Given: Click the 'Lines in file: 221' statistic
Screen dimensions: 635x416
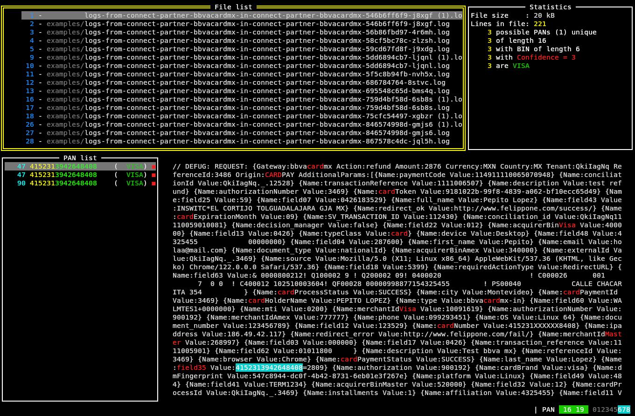Looking at the screenshot, I should 509,24.
